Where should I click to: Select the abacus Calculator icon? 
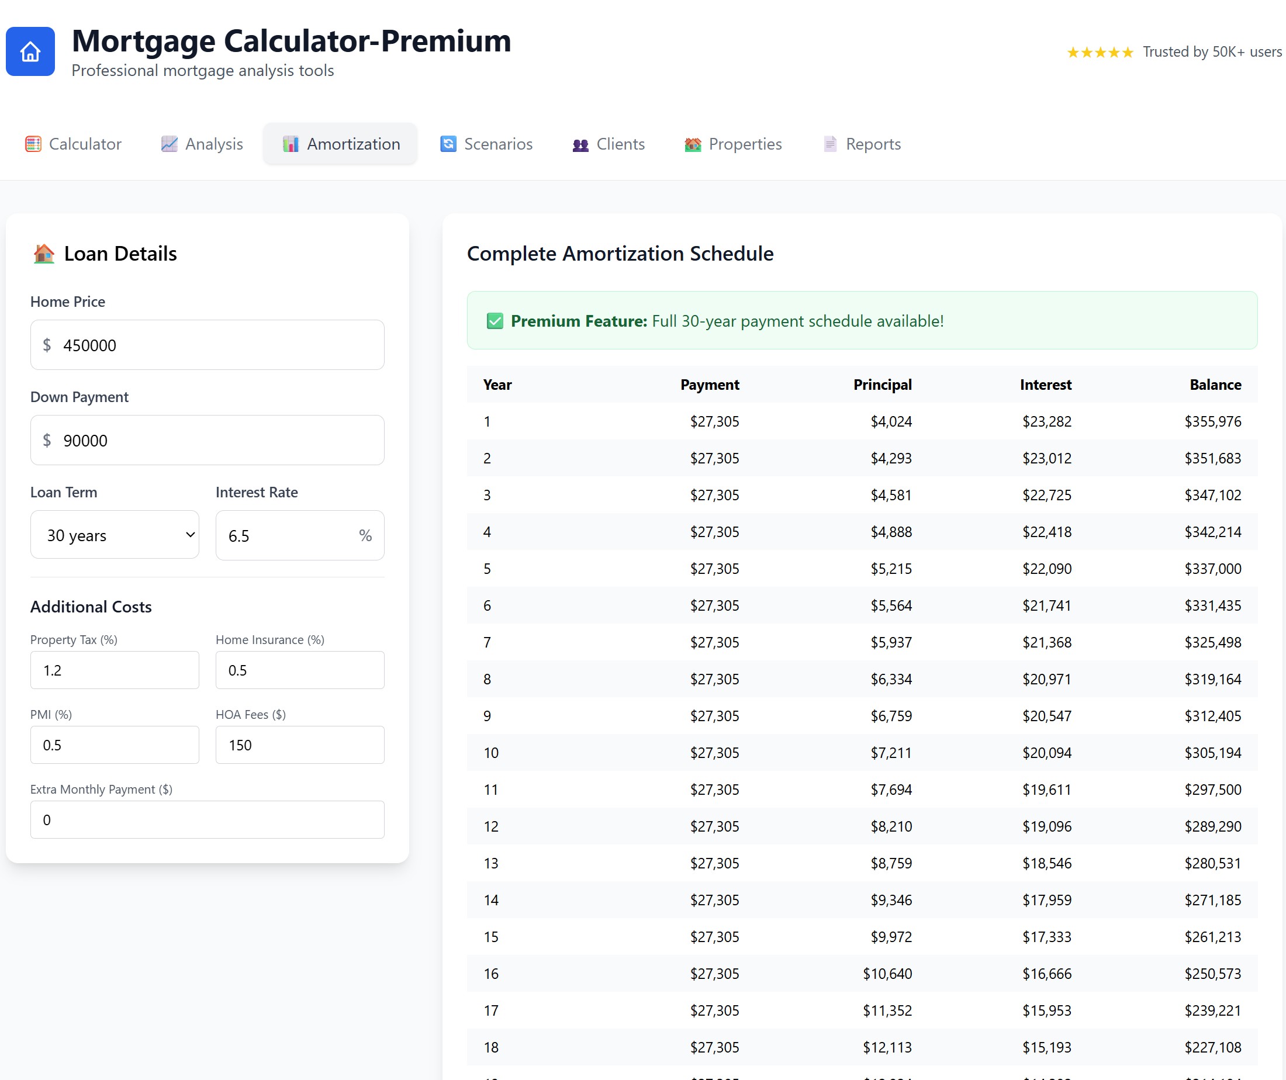click(x=34, y=144)
